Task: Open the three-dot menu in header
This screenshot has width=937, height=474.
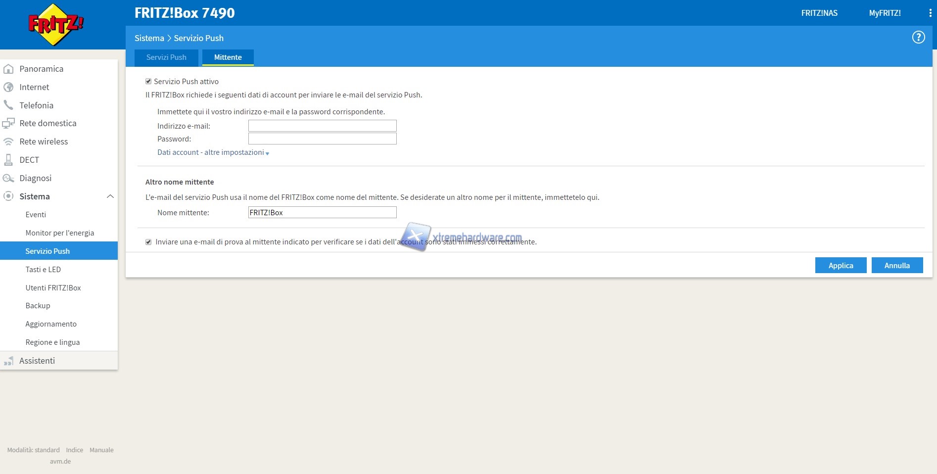Action: tap(930, 13)
